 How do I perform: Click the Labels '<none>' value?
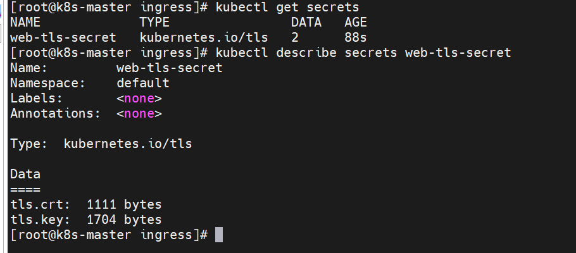point(139,99)
